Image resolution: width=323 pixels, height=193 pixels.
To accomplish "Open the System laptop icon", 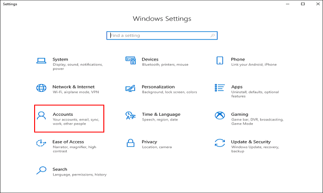I will [41, 61].
